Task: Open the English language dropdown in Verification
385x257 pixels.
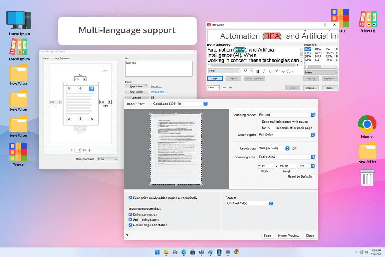Action: pos(321,73)
